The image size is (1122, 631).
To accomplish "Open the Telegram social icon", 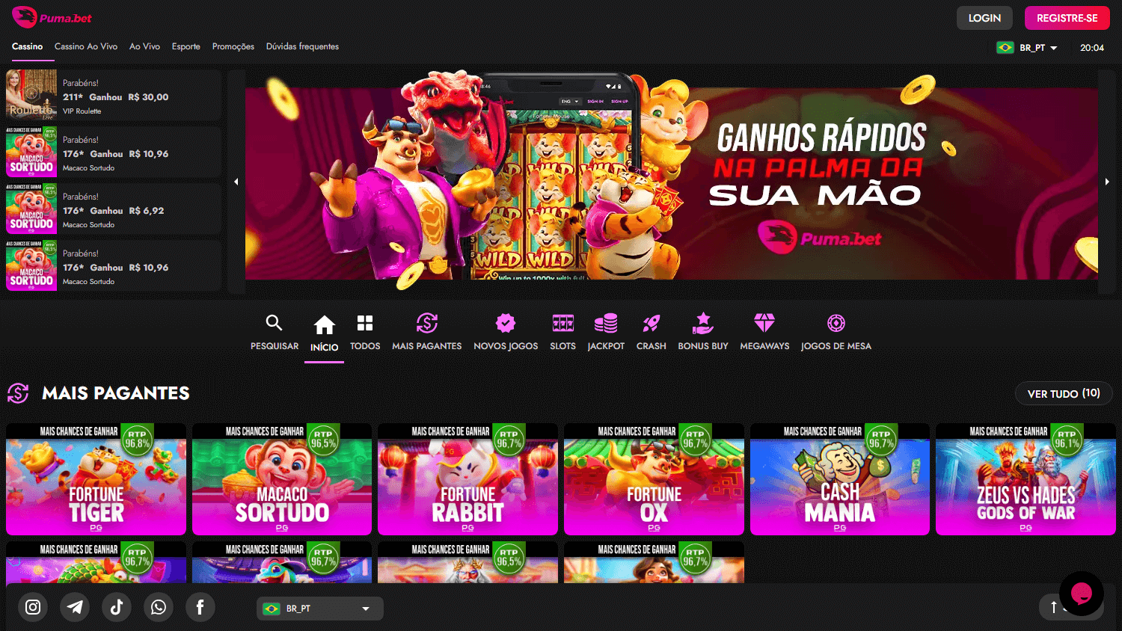I will tap(74, 607).
